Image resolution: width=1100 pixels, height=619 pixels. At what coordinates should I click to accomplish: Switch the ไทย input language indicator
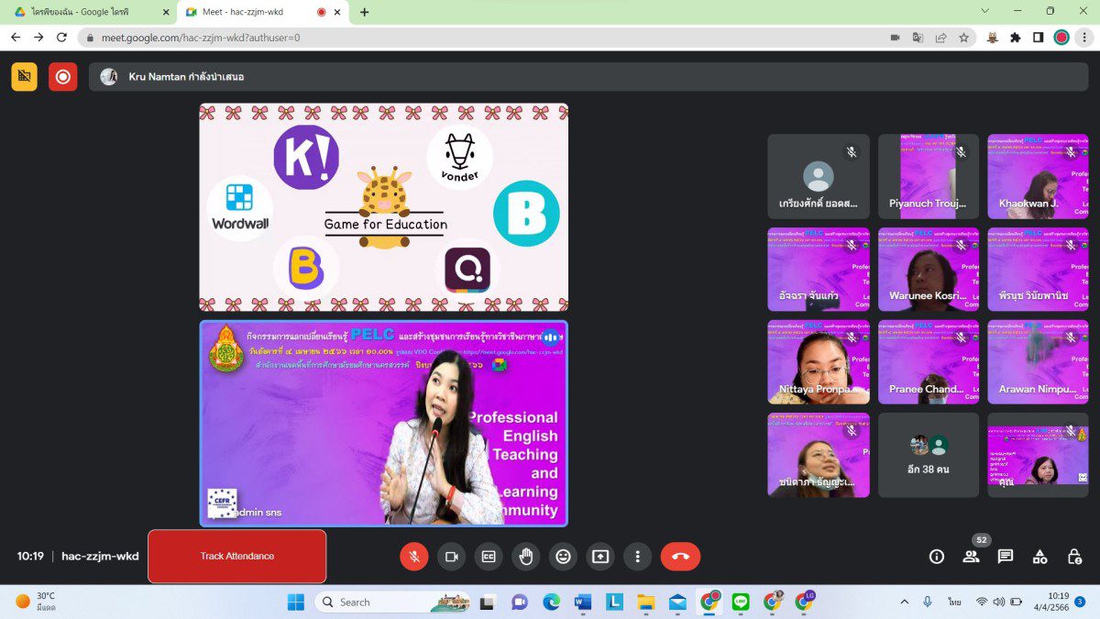[955, 602]
